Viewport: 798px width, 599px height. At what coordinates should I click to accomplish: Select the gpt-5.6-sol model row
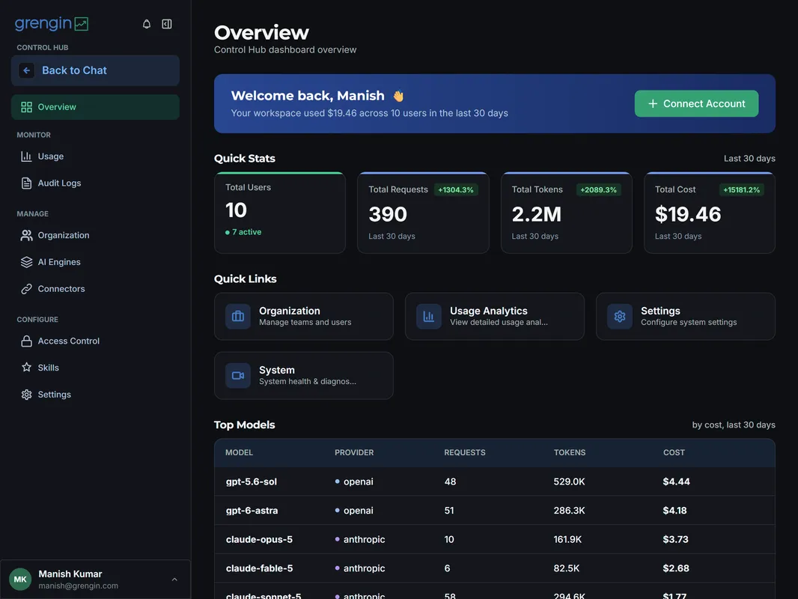click(495, 481)
